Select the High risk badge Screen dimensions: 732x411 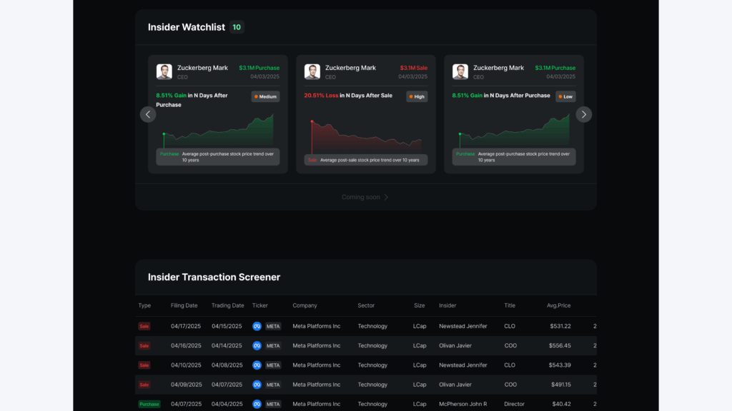click(417, 96)
